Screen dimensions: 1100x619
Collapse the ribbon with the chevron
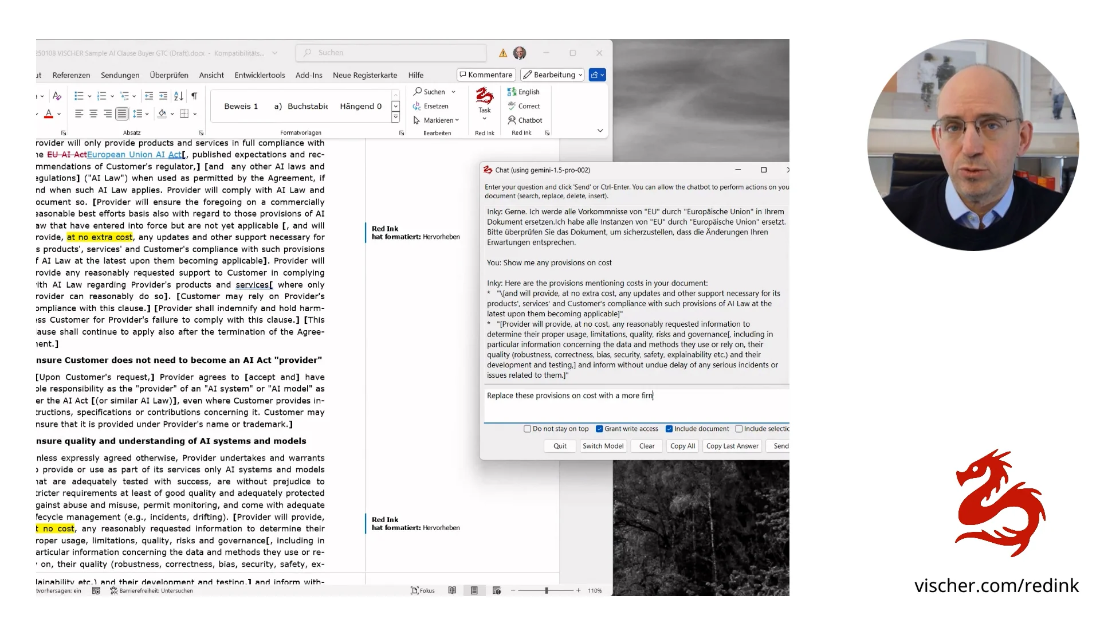(x=600, y=131)
